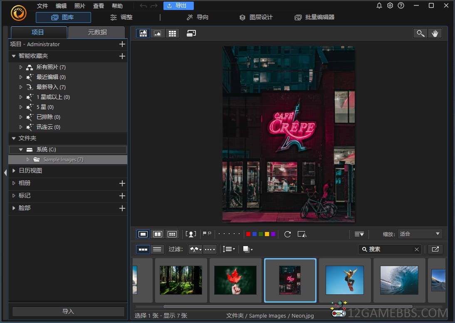Add a new album with plus icon
Viewport: 455px width, 323px height.
122,183
